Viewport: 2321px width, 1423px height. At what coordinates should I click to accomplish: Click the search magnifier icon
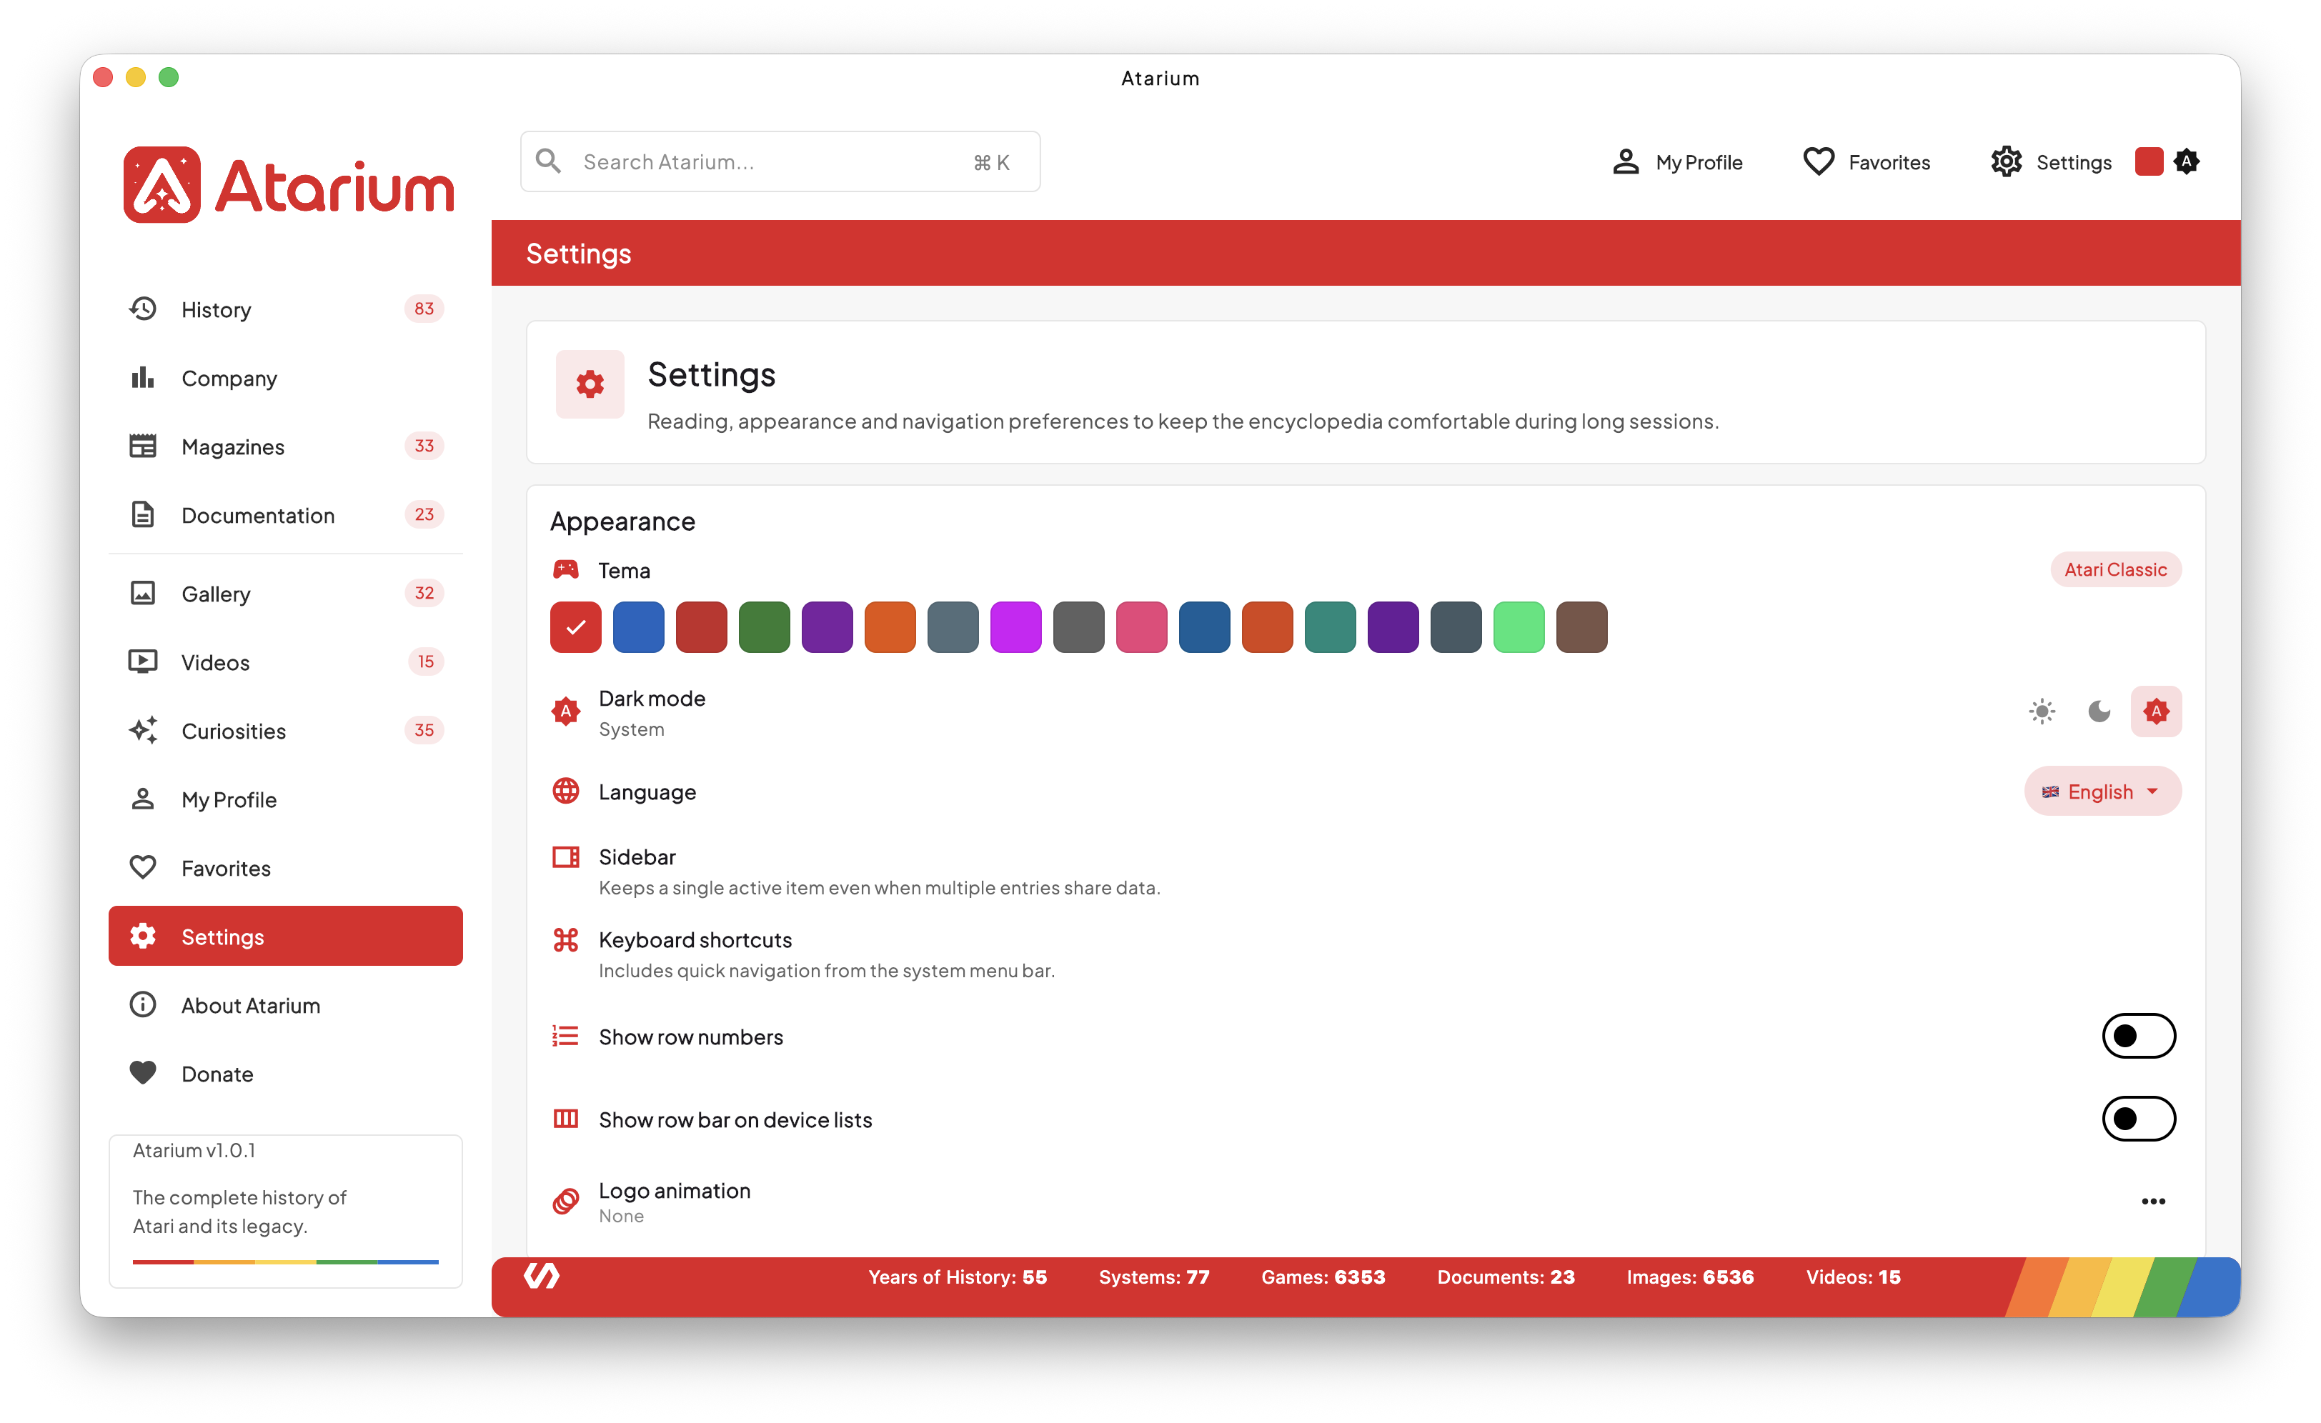548,161
